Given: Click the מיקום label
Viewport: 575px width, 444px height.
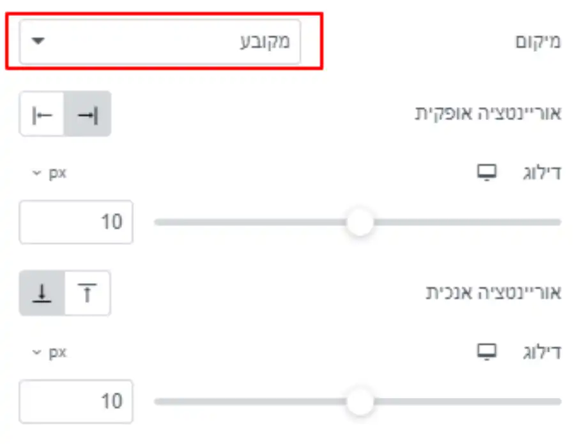Looking at the screenshot, I should 538,41.
